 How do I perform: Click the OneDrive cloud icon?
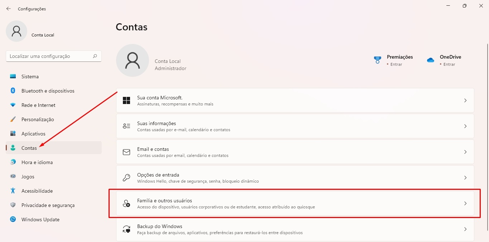click(430, 60)
